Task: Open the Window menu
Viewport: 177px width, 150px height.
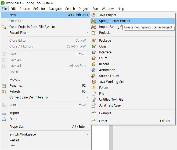Action: [x=108, y=9]
